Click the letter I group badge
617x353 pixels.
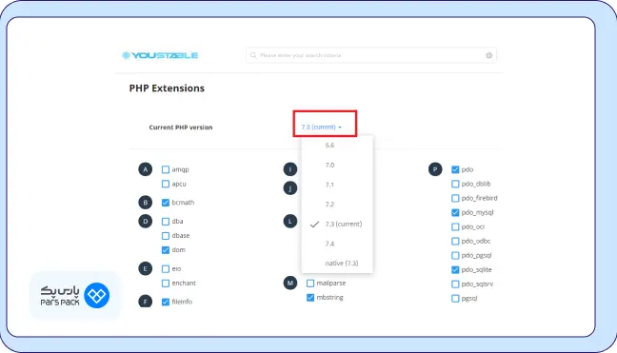tap(290, 169)
